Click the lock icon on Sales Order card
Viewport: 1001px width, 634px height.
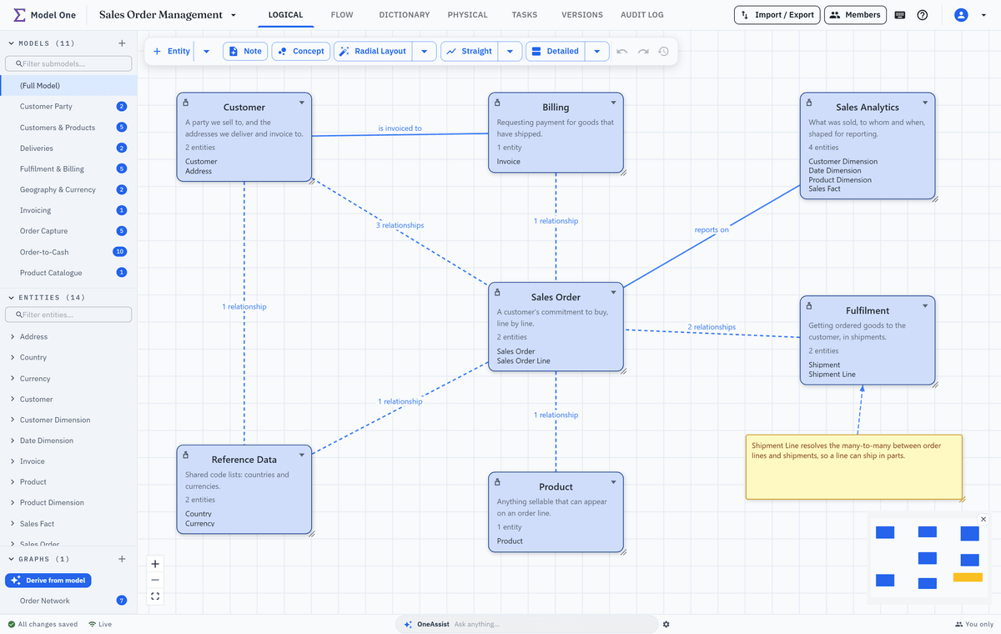497,292
